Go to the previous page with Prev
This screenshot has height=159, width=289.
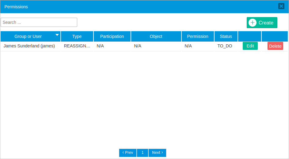click(128, 153)
